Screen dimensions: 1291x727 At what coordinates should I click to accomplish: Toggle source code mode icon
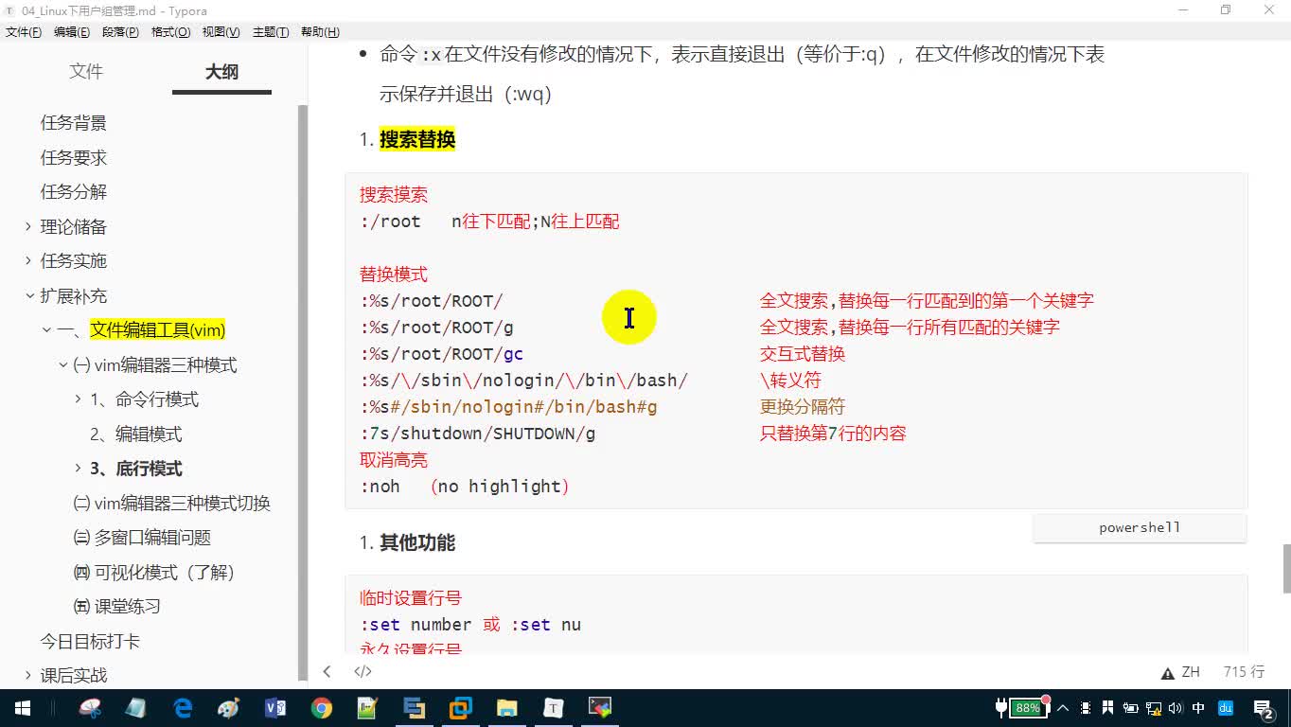point(363,672)
